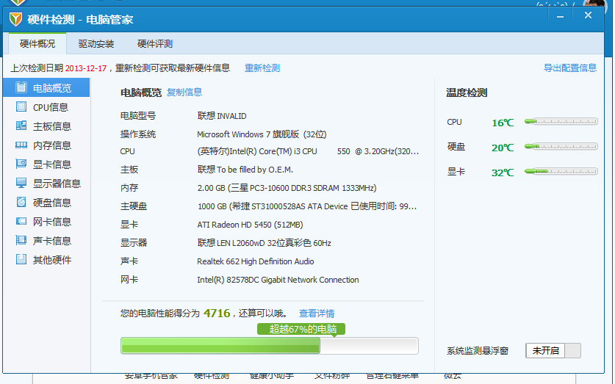Click the 显卡 temperature gauge bar

click(561, 171)
